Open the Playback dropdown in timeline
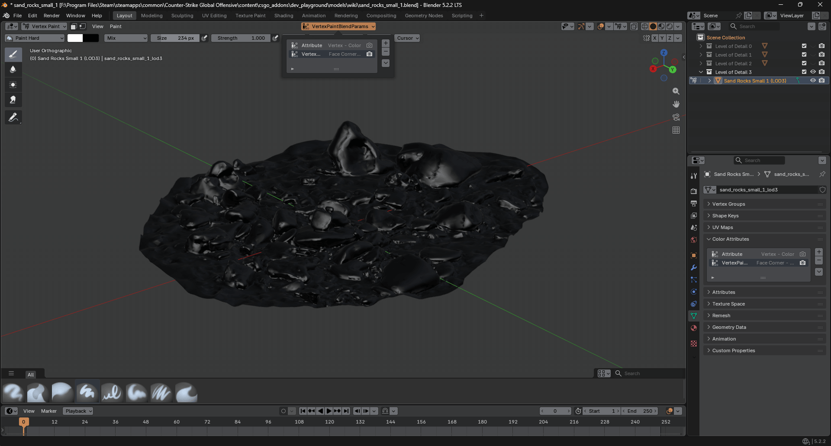Viewport: 831px width, 446px height. [78, 411]
